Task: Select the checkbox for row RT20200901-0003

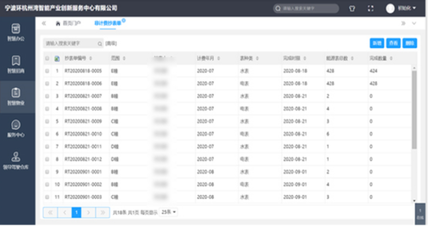Action: [x=47, y=197]
